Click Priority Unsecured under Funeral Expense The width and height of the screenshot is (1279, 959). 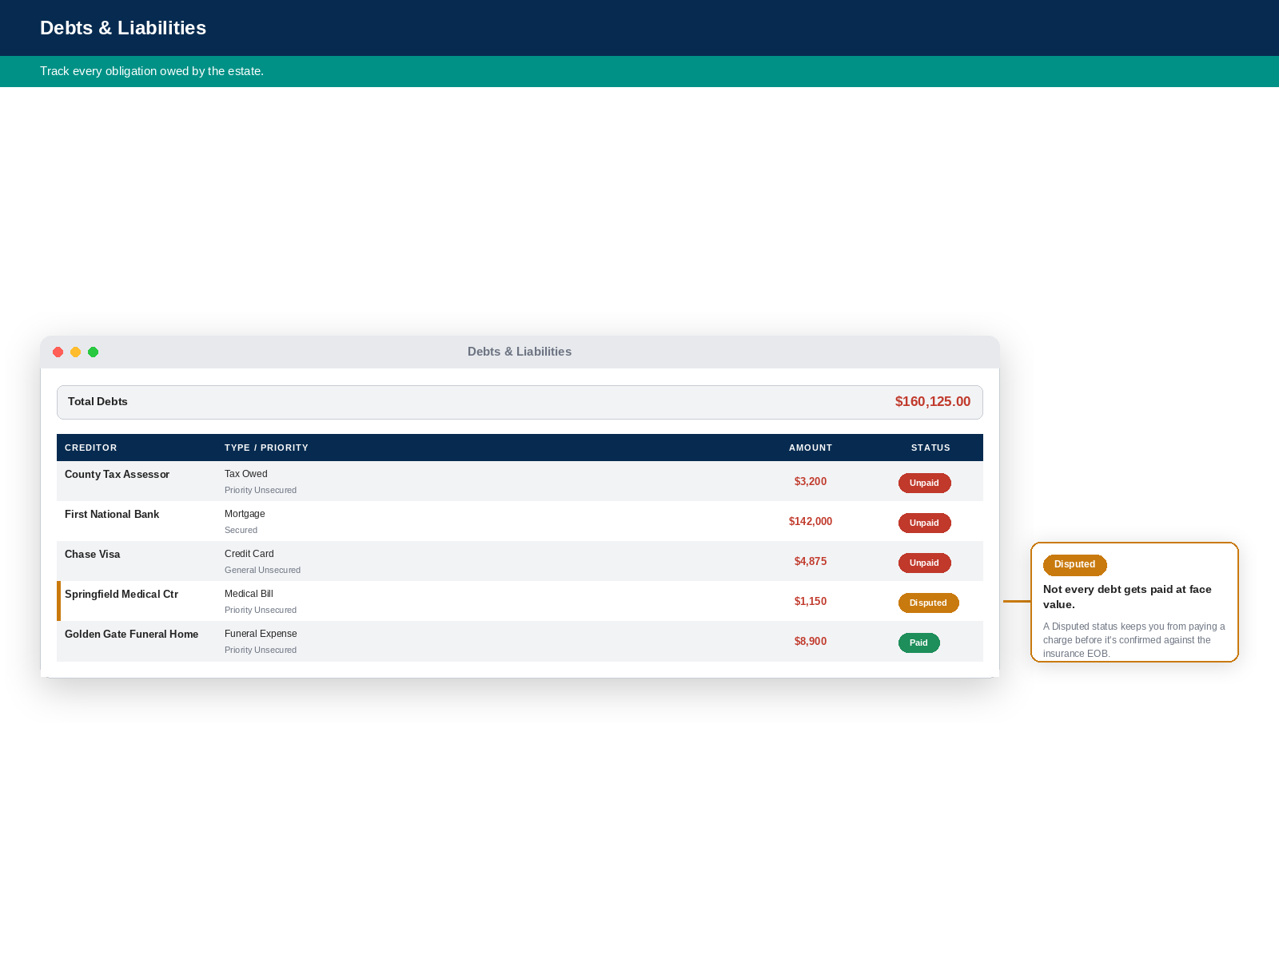click(x=261, y=651)
